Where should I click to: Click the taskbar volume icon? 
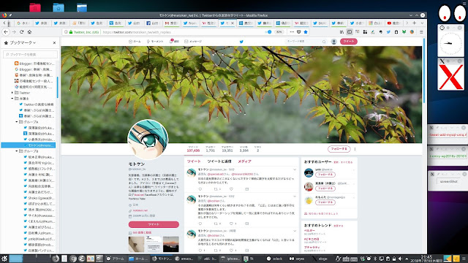tap(400, 259)
